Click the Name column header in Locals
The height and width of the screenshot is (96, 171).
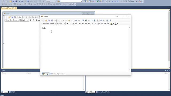[4, 73]
